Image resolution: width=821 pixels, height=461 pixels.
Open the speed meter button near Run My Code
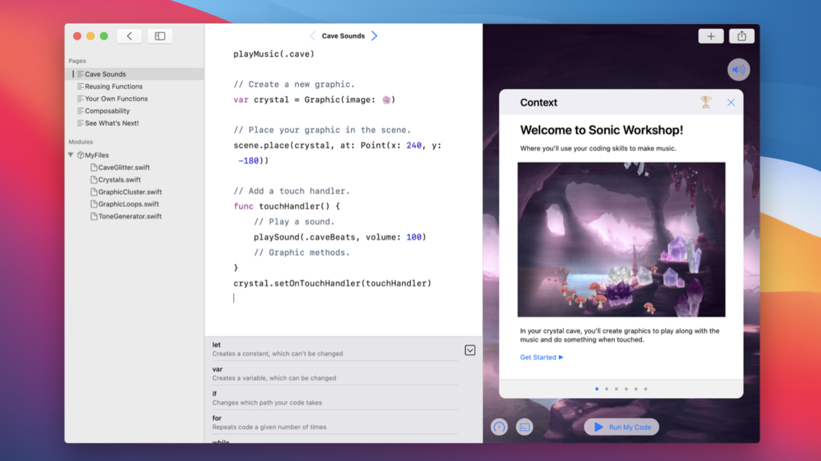(x=499, y=427)
